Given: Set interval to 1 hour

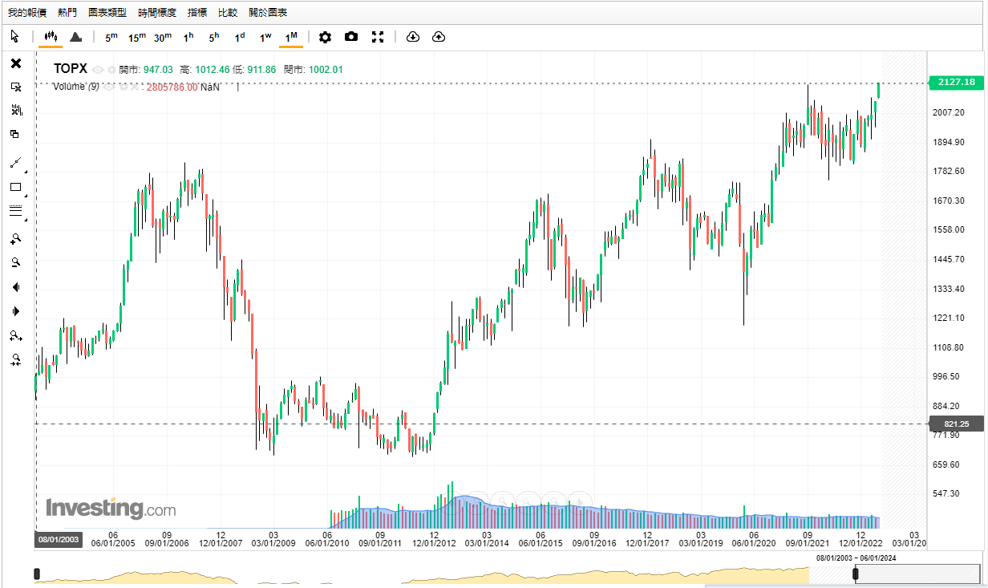Looking at the screenshot, I should pyautogui.click(x=188, y=37).
